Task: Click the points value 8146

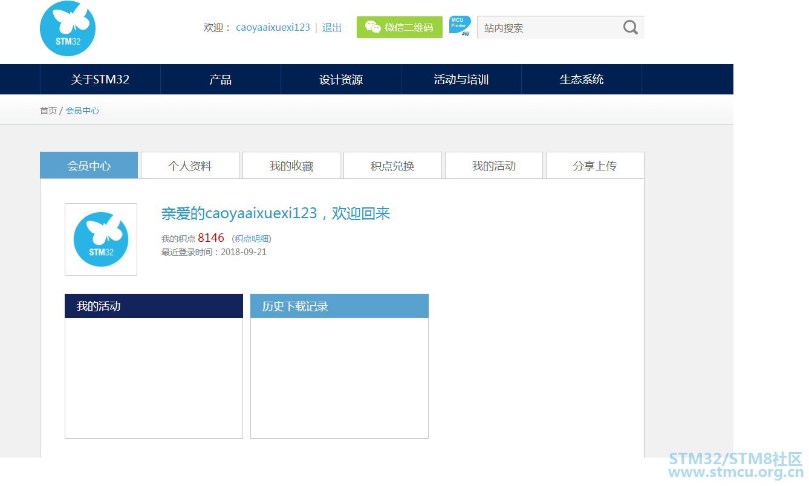Action: click(211, 238)
